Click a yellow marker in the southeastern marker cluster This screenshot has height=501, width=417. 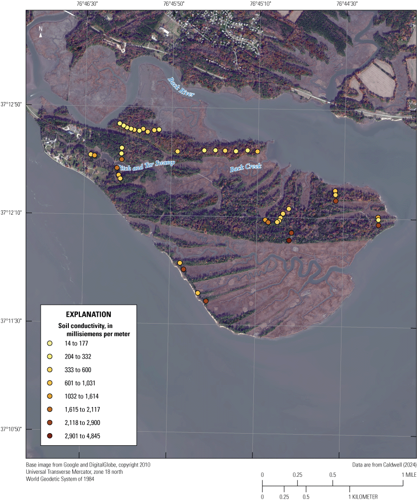pos(282,213)
